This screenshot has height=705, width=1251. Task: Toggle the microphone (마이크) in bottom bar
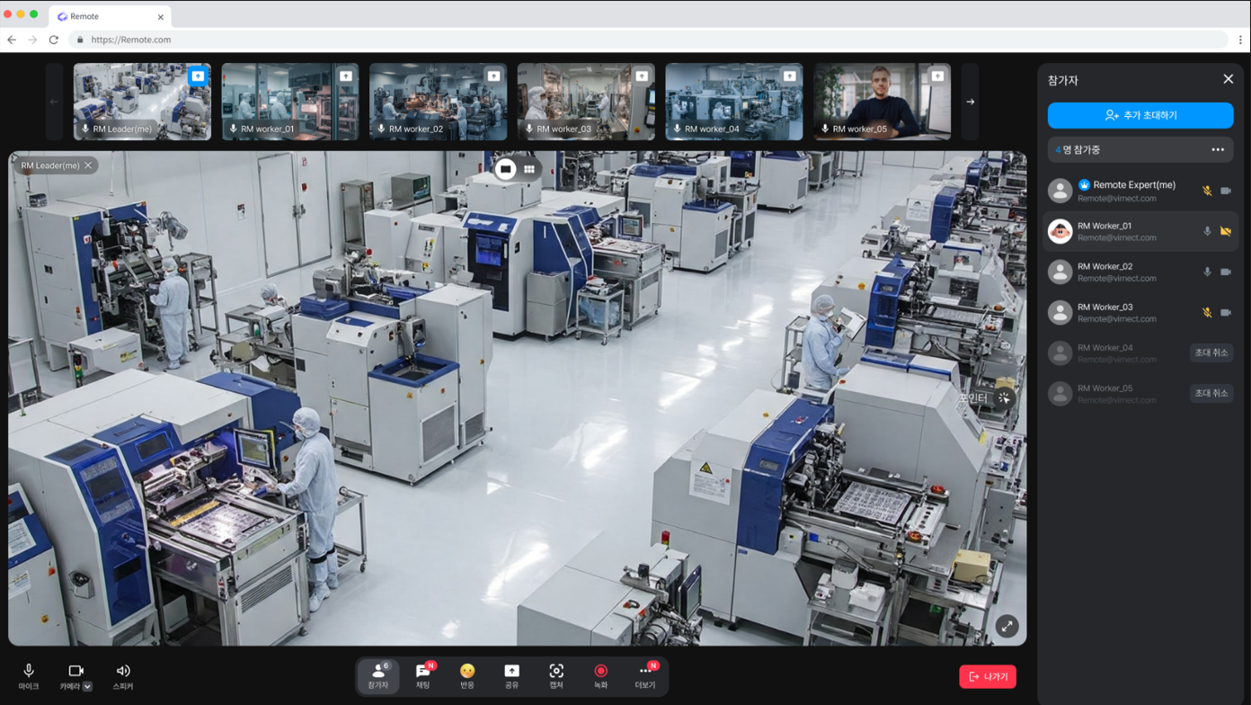[x=29, y=675]
